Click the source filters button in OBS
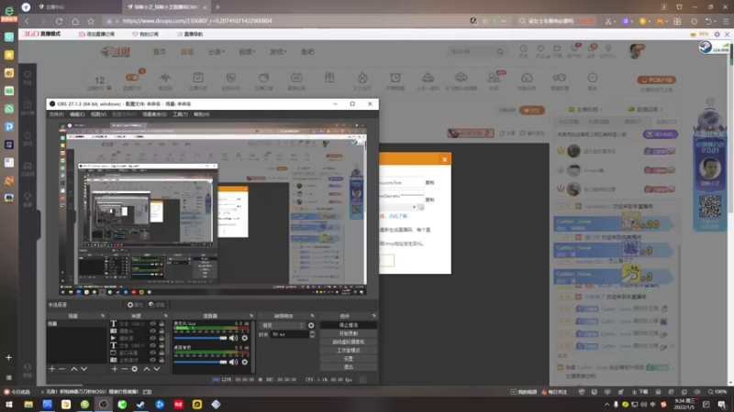 click(x=157, y=305)
